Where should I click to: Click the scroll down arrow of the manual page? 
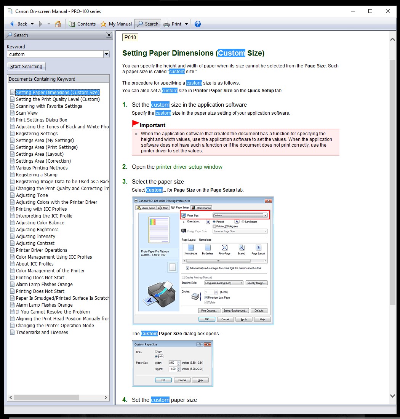point(392,396)
